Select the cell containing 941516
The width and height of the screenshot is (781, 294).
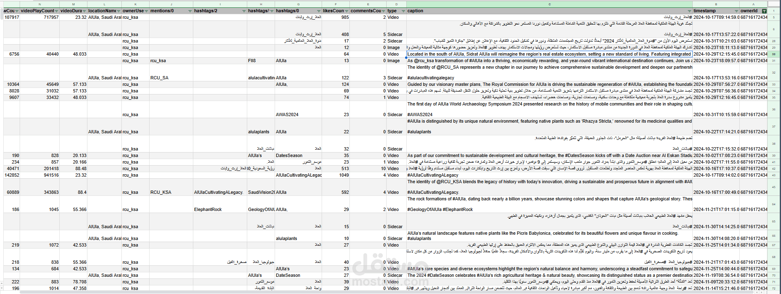(x=40, y=175)
